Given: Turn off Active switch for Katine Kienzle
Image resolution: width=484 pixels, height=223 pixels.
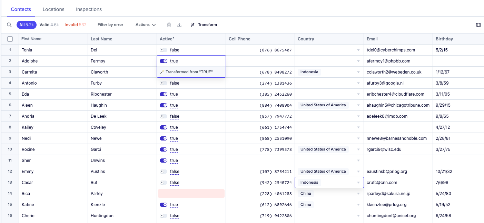Looking at the screenshot, I should [x=164, y=205].
